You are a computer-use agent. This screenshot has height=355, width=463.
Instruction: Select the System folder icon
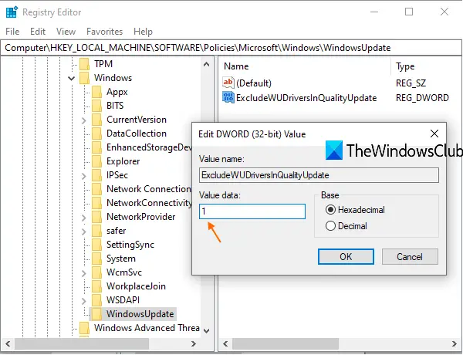pyautogui.click(x=97, y=259)
